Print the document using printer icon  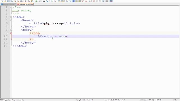point(21,1)
